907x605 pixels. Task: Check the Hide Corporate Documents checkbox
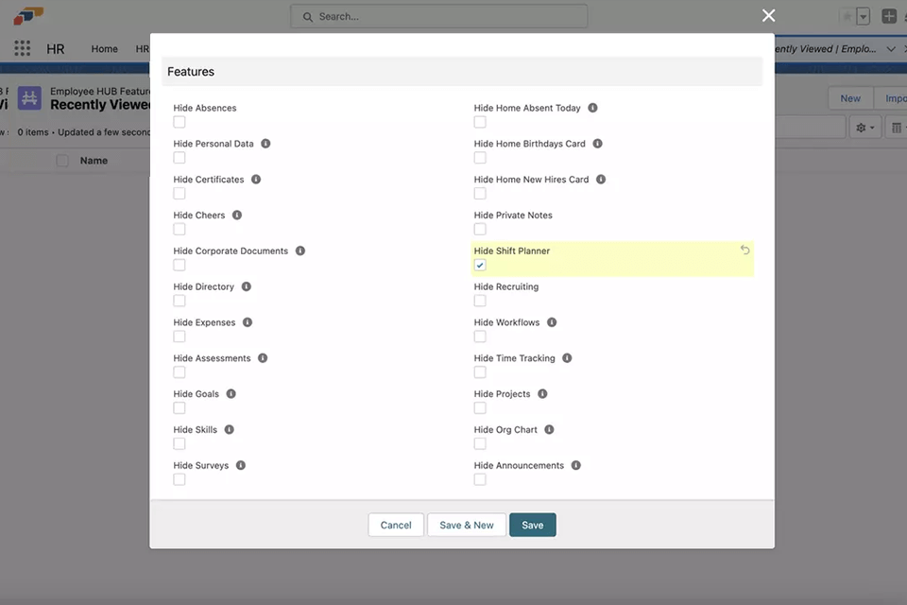tap(180, 265)
